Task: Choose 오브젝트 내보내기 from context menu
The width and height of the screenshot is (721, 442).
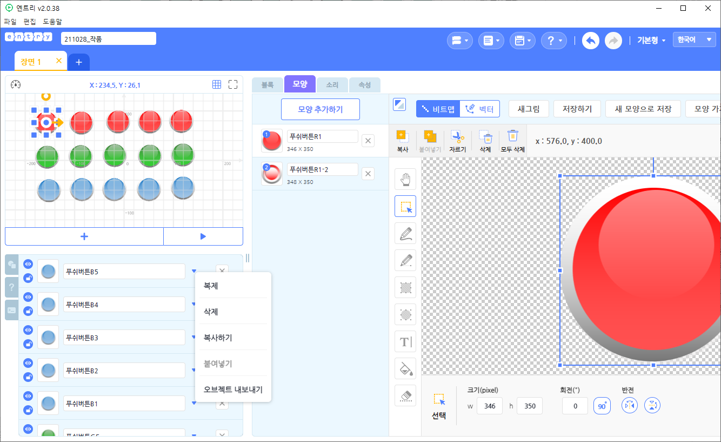Action: (233, 390)
